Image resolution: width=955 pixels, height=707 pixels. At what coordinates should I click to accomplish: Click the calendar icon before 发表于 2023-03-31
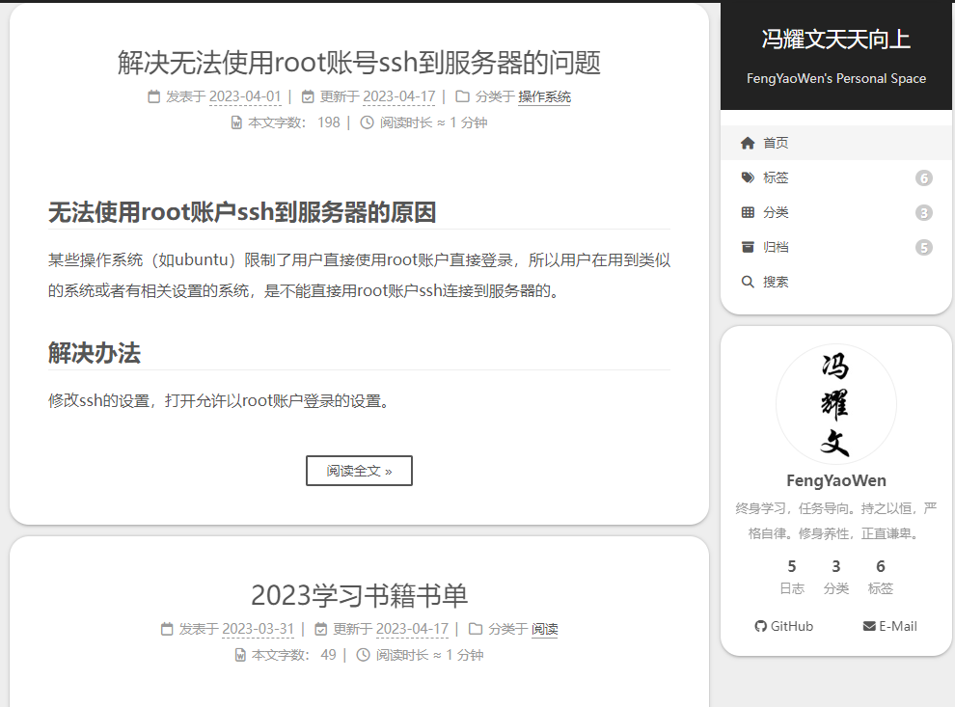167,629
